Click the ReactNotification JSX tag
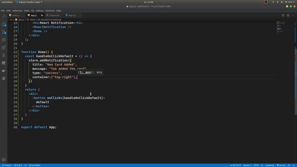The height and width of the screenshot is (167, 297). (x=52, y=27)
